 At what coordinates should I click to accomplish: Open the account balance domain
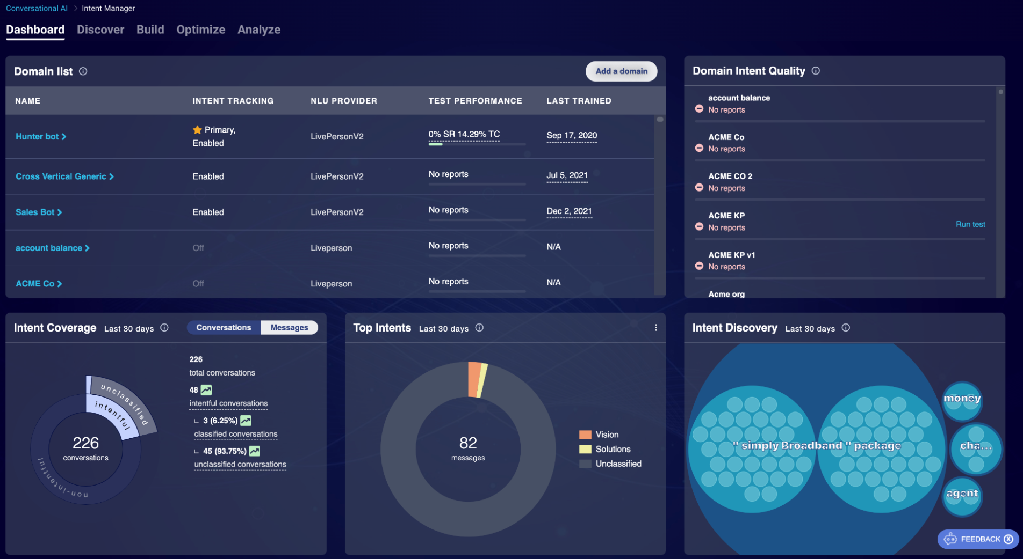pyautogui.click(x=53, y=248)
